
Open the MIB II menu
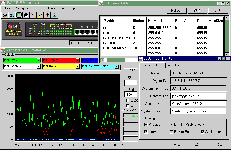click(38, 8)
